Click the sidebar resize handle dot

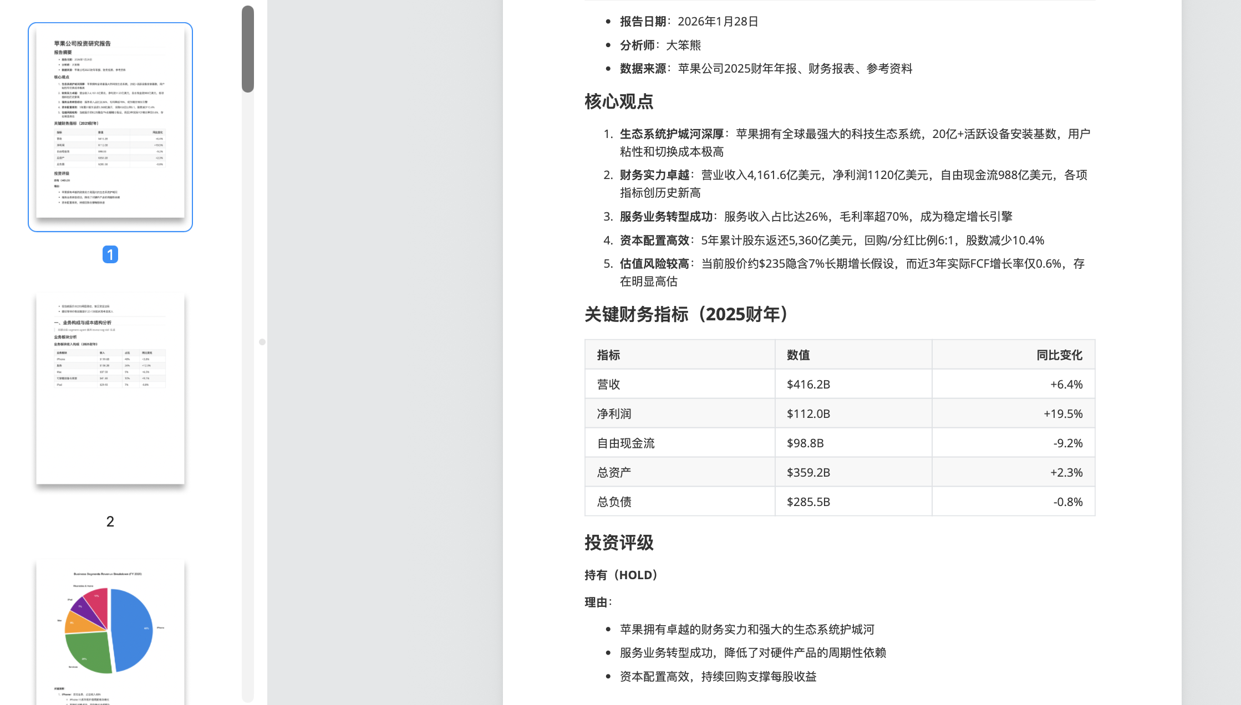click(262, 342)
